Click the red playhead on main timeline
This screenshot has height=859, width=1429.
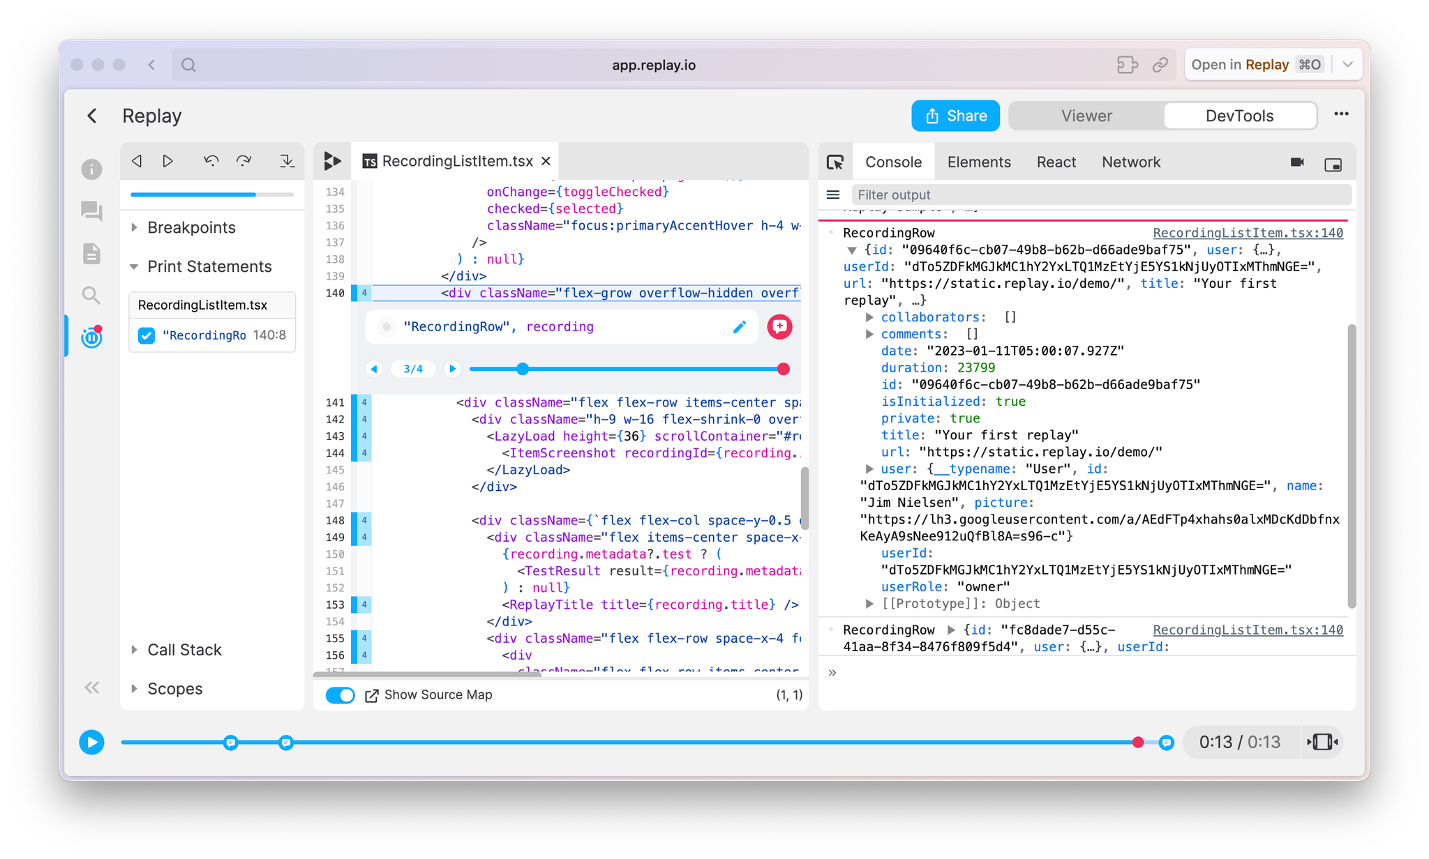(x=1138, y=743)
